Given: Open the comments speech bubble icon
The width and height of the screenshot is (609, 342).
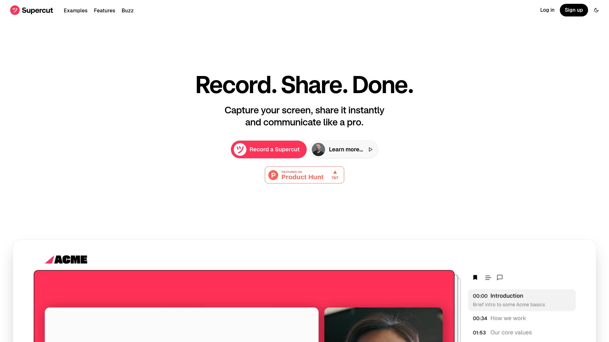Looking at the screenshot, I should pos(500,277).
